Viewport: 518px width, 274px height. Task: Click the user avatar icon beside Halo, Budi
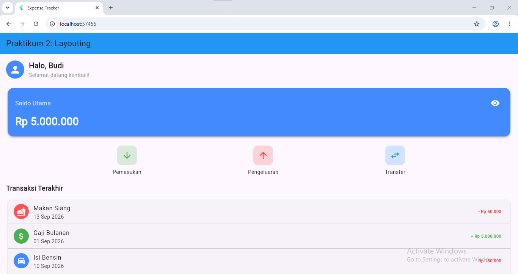15,70
